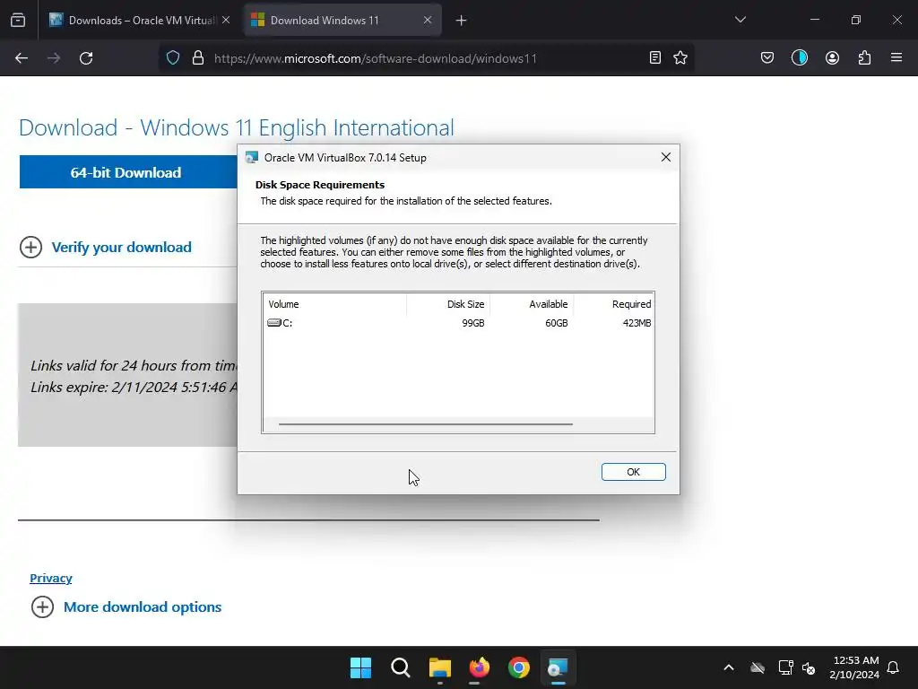Viewport: 918px width, 689px height.
Task: Click VirtualBox installer taskbar icon
Action: (x=558, y=667)
